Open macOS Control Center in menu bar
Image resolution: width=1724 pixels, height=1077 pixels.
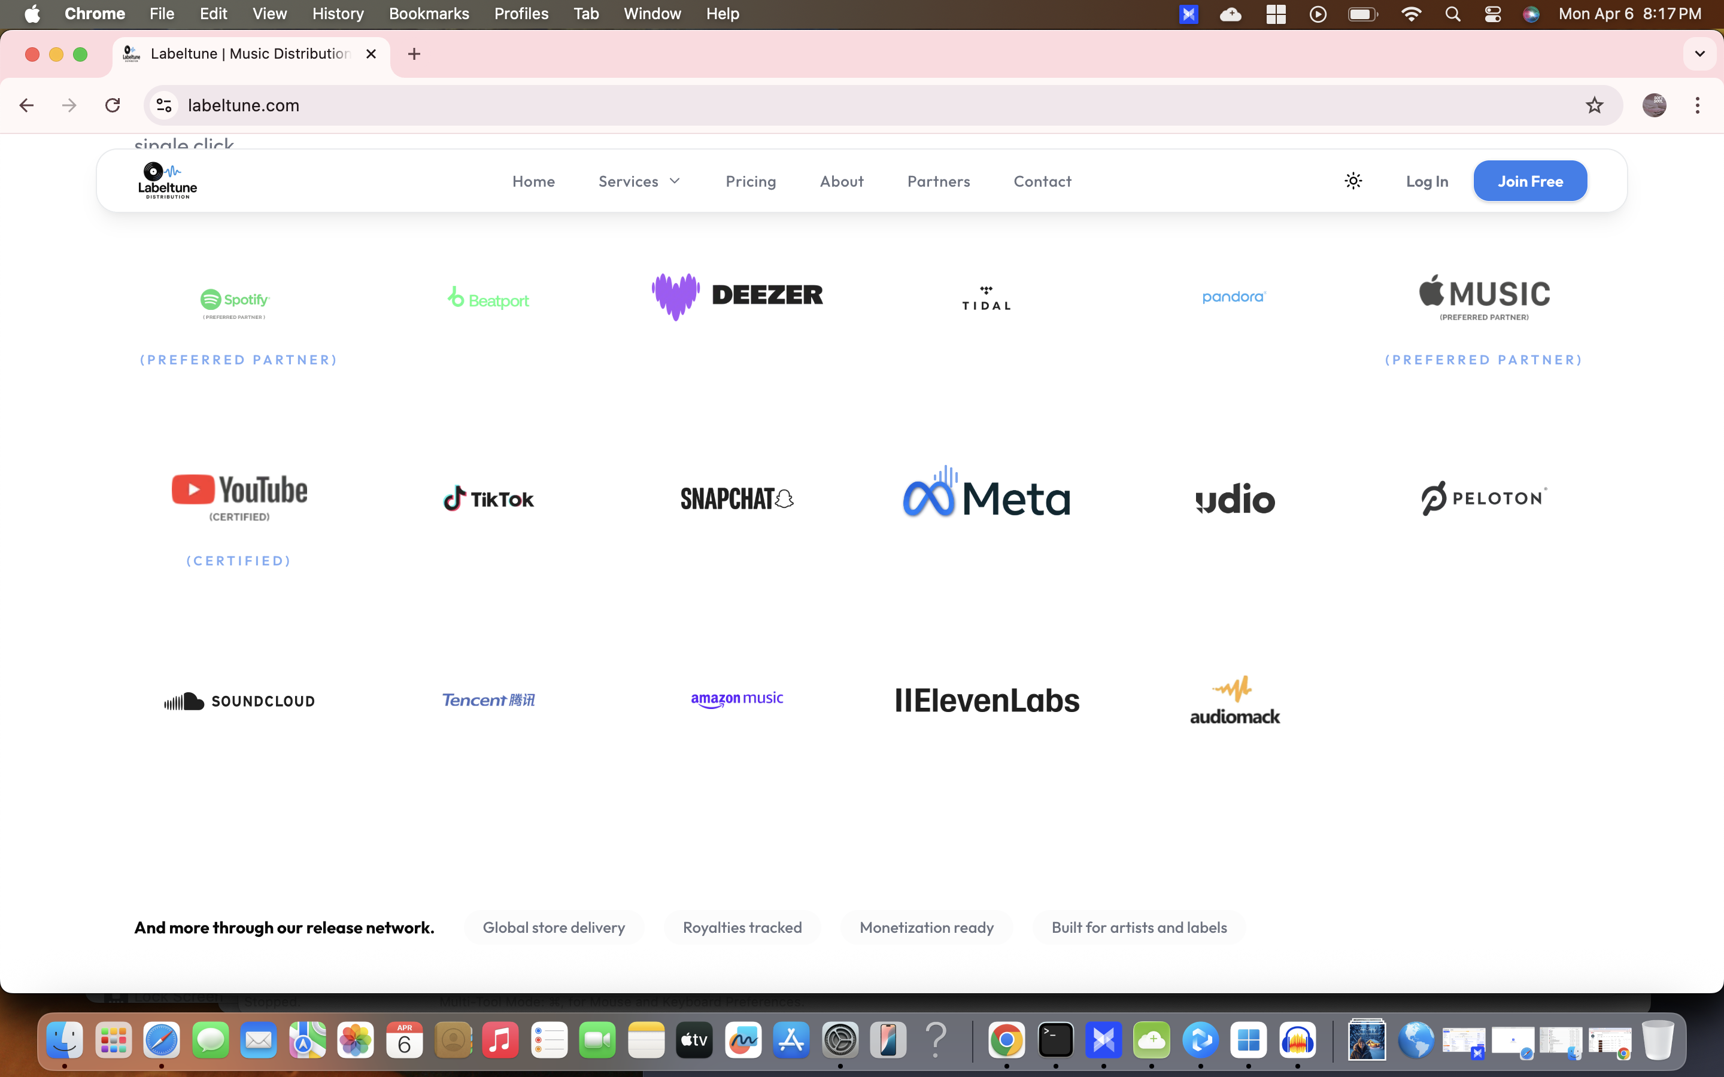(x=1492, y=14)
